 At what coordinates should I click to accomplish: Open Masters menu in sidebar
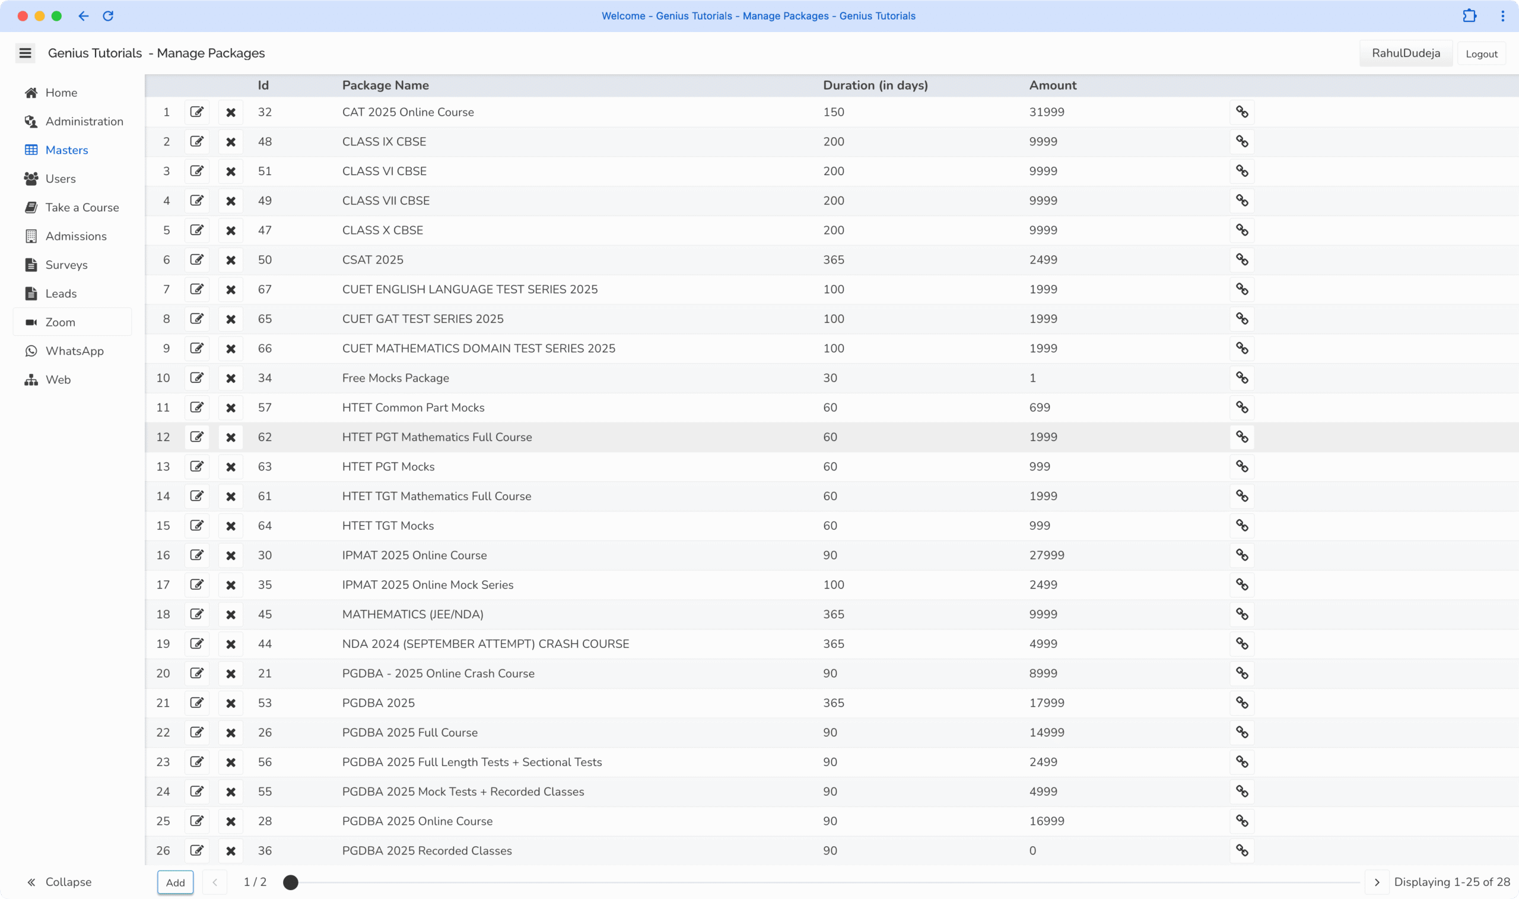coord(66,150)
